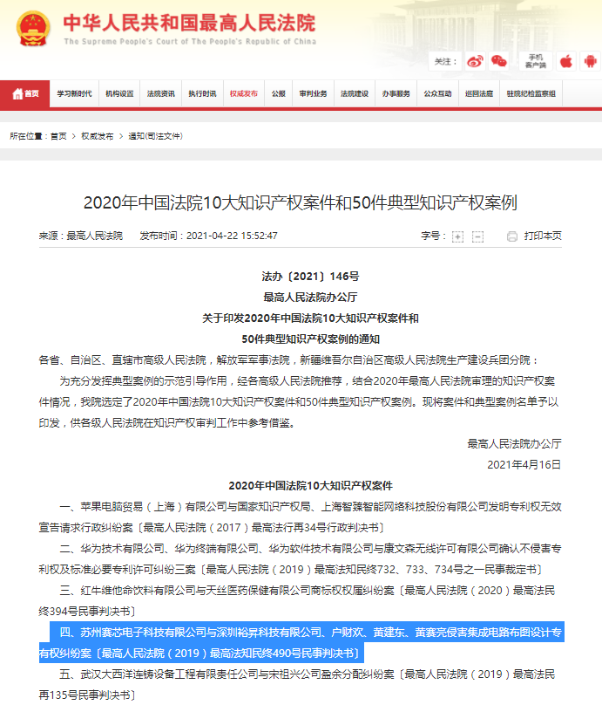Click the 通知(司法文件) breadcrumb link
This screenshot has height=705, width=602.
pos(155,136)
